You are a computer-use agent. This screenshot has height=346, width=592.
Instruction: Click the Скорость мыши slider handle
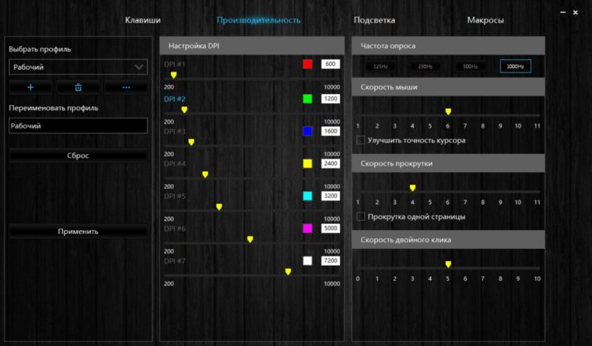pyautogui.click(x=448, y=112)
